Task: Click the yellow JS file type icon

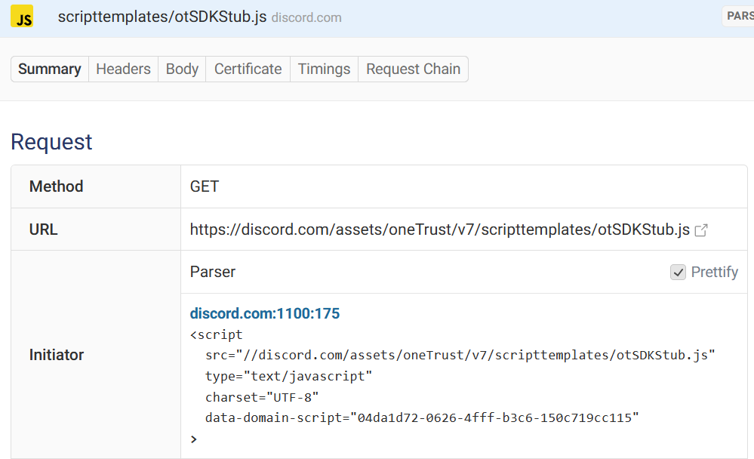Action: [22, 17]
